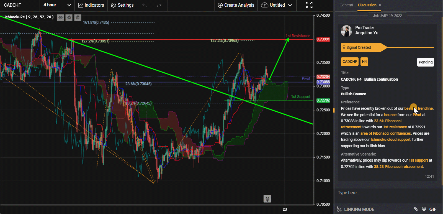Open the emoji picker
The height and width of the screenshot is (214, 443).
[424, 209]
